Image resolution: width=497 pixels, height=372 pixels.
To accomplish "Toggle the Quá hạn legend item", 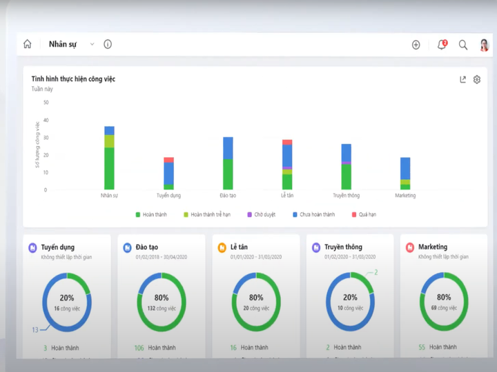I will click(x=366, y=214).
